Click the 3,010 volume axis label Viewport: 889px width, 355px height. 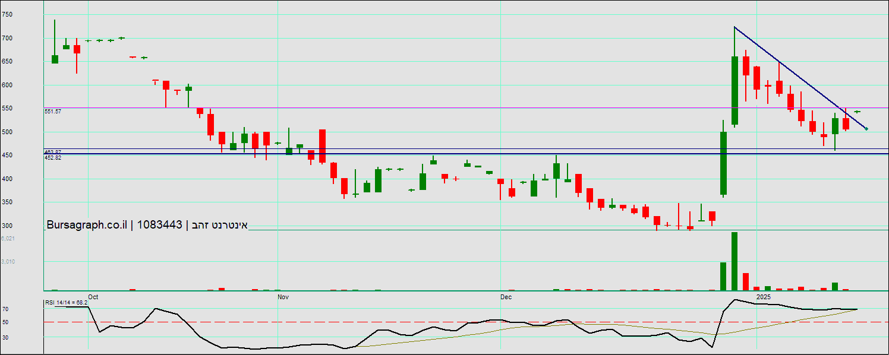(7, 261)
